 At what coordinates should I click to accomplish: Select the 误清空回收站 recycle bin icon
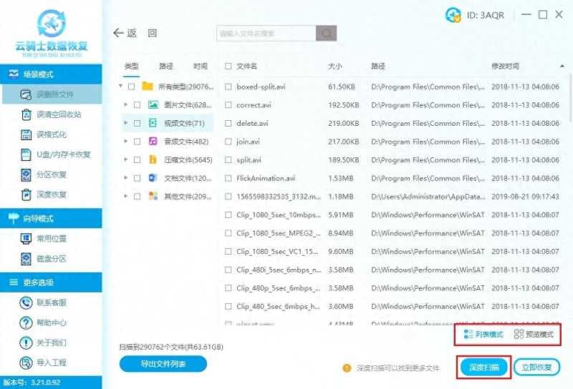click(x=26, y=114)
